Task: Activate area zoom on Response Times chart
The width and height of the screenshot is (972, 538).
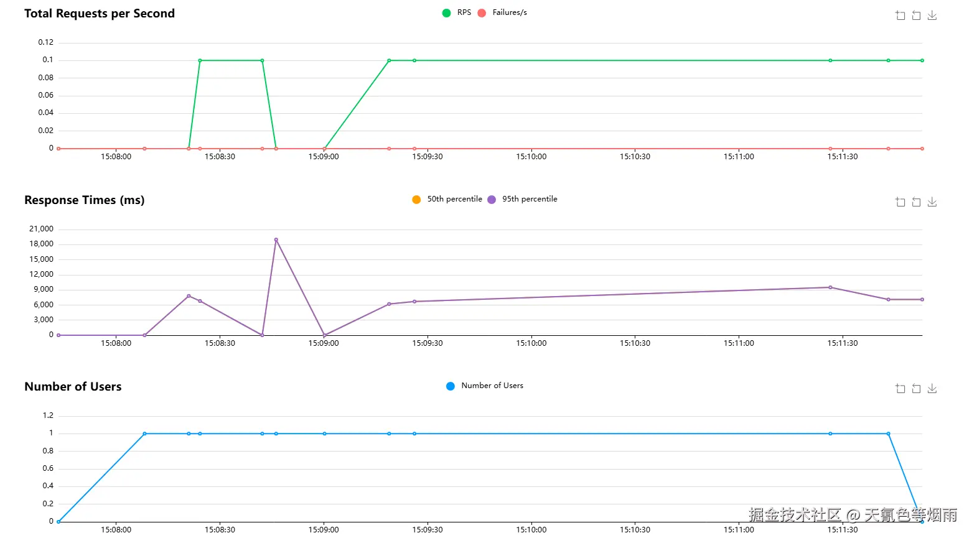Action: tap(900, 202)
